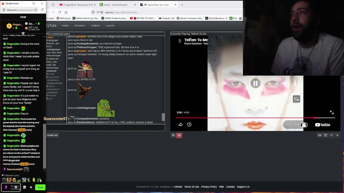Click the Tell'em To Me video title

[x=196, y=40]
